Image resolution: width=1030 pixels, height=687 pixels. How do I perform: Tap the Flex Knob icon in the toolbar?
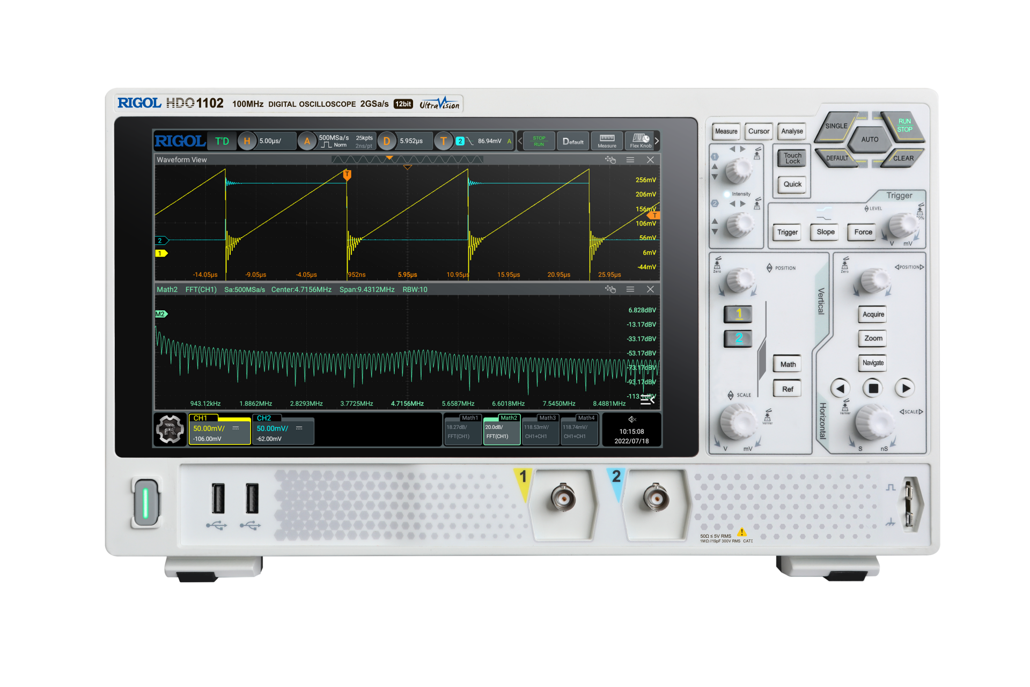click(x=639, y=141)
